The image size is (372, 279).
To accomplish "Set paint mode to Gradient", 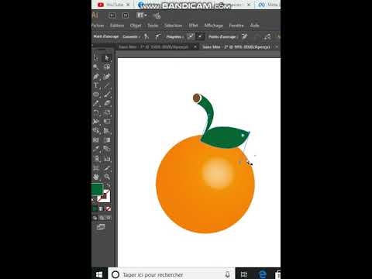I will pos(102,208).
